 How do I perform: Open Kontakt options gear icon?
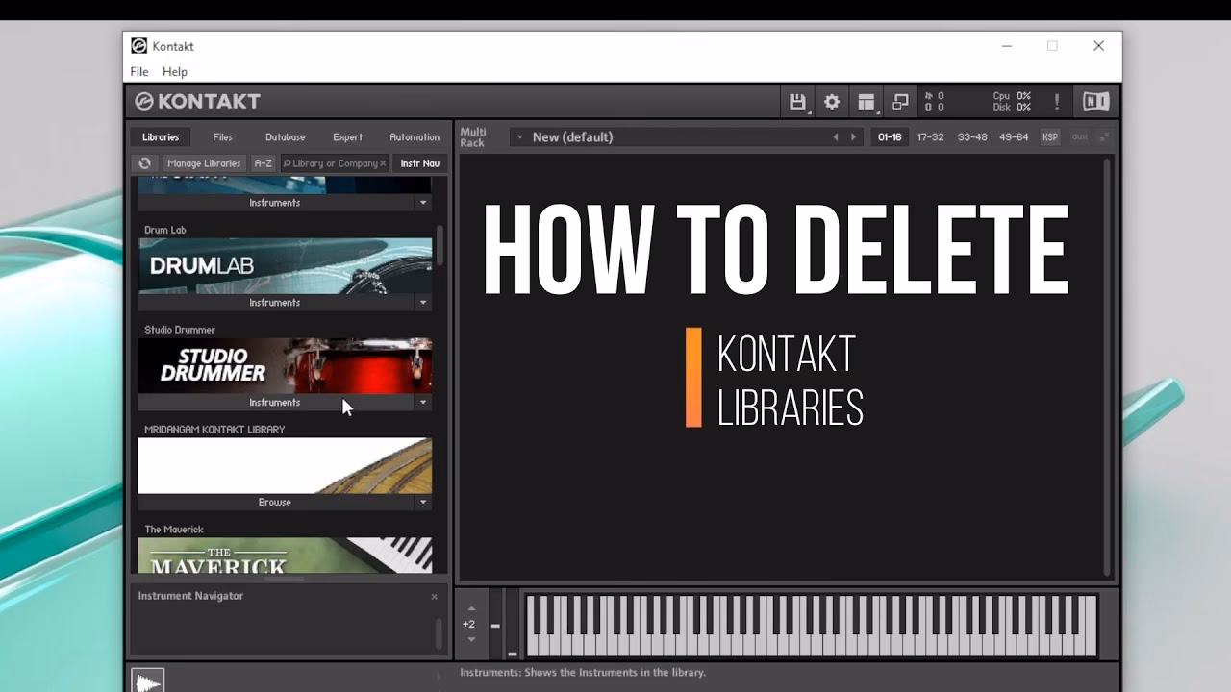click(x=832, y=102)
